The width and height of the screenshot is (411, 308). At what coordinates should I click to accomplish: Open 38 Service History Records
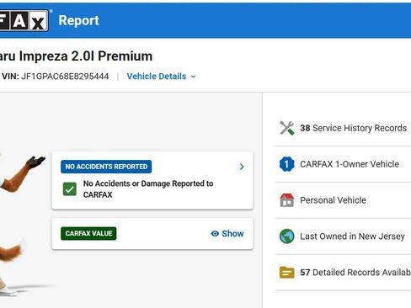point(353,128)
